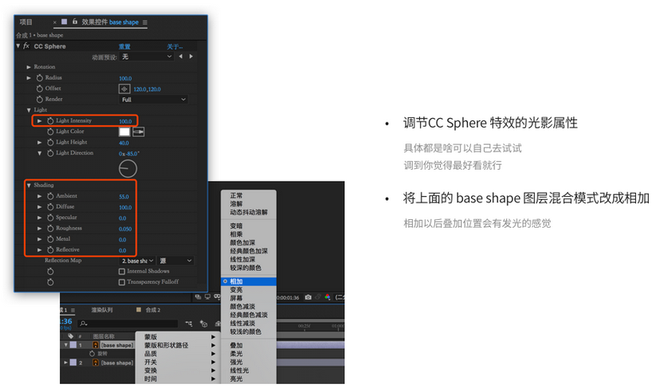This screenshot has width=664, height=392.
Task: Click the fx icon beside CC Sphere
Action: pos(26,46)
